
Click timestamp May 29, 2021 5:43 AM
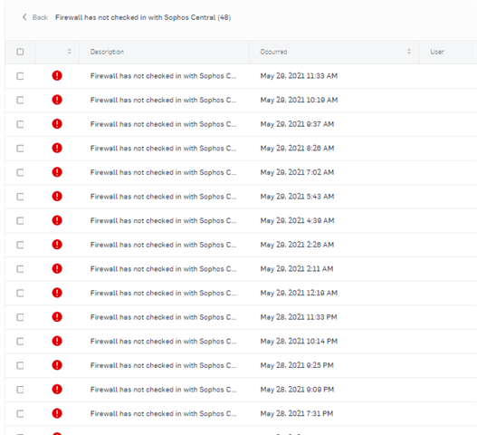[297, 197]
